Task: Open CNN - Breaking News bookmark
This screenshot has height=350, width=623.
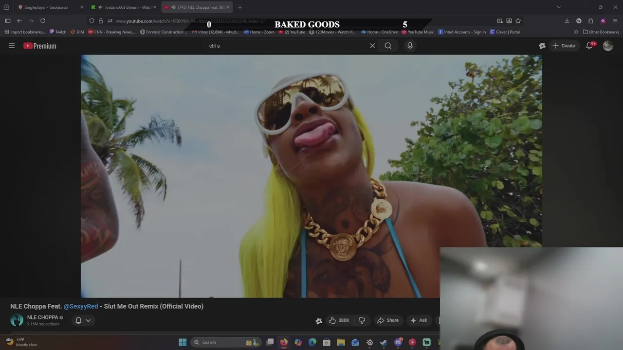Action: coord(111,32)
